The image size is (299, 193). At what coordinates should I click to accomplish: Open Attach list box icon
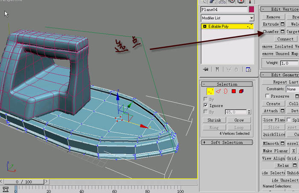[x=283, y=111]
